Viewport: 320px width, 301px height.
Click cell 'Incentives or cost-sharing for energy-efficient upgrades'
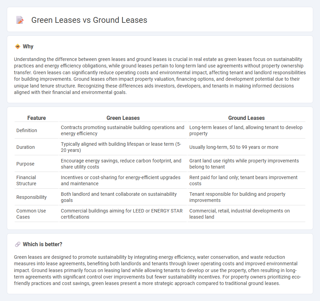tap(123, 180)
